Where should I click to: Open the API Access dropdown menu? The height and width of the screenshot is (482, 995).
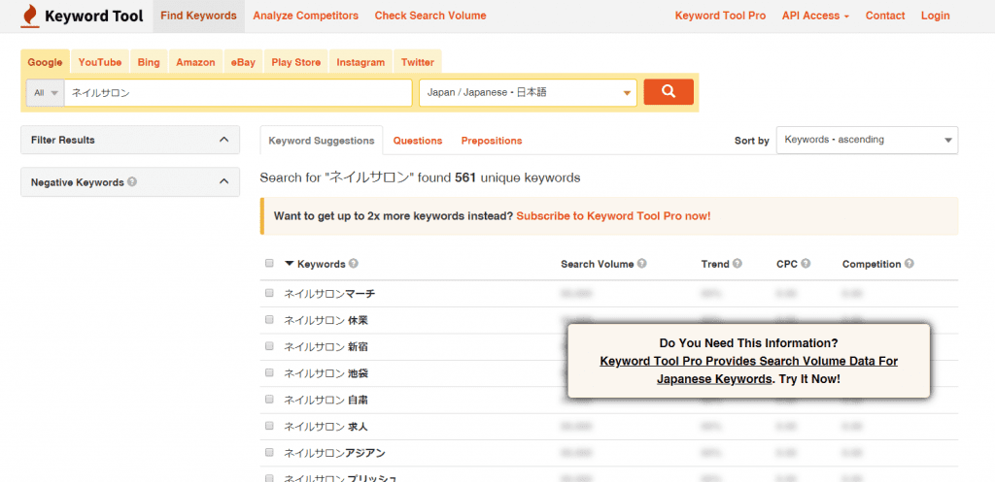[x=815, y=16]
